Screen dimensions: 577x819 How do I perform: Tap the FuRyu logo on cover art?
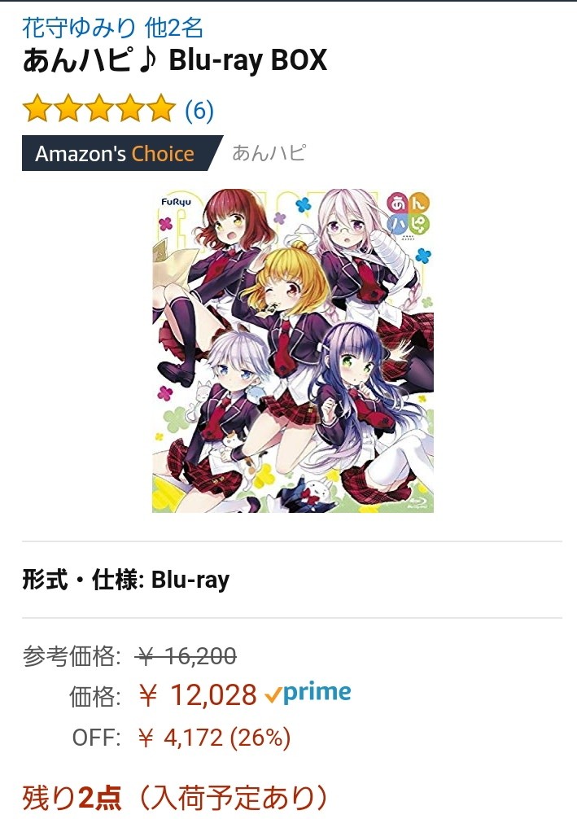tap(176, 202)
